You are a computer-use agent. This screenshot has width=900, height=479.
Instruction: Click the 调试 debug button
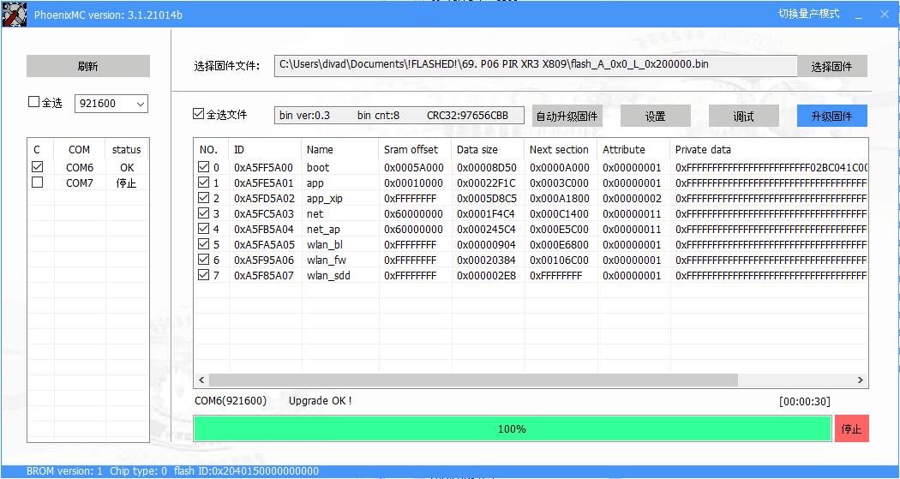coord(744,116)
